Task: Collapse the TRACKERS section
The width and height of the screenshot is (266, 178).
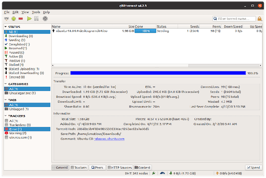Action: click(x=6, y=116)
